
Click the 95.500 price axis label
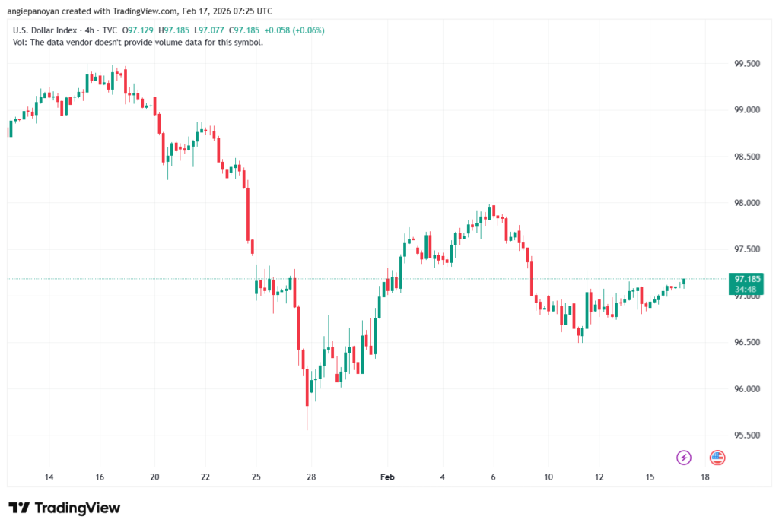pos(748,436)
